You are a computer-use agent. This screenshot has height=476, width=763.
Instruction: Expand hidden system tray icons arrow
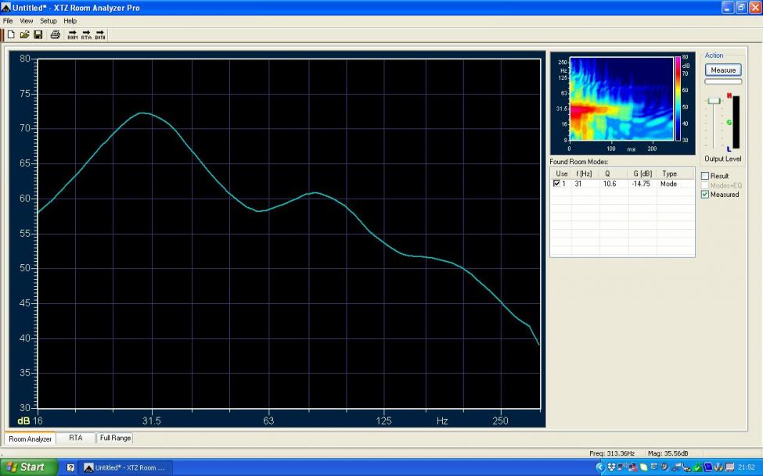click(x=601, y=467)
